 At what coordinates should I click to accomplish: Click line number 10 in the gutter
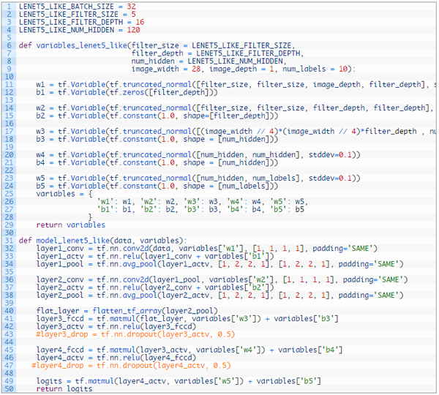9,77
